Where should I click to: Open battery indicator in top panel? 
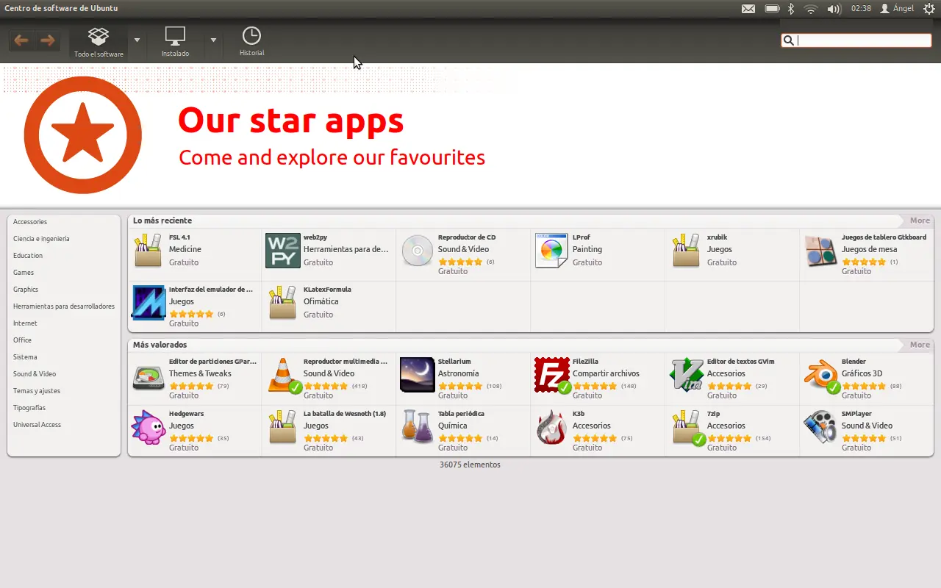pyautogui.click(x=772, y=9)
